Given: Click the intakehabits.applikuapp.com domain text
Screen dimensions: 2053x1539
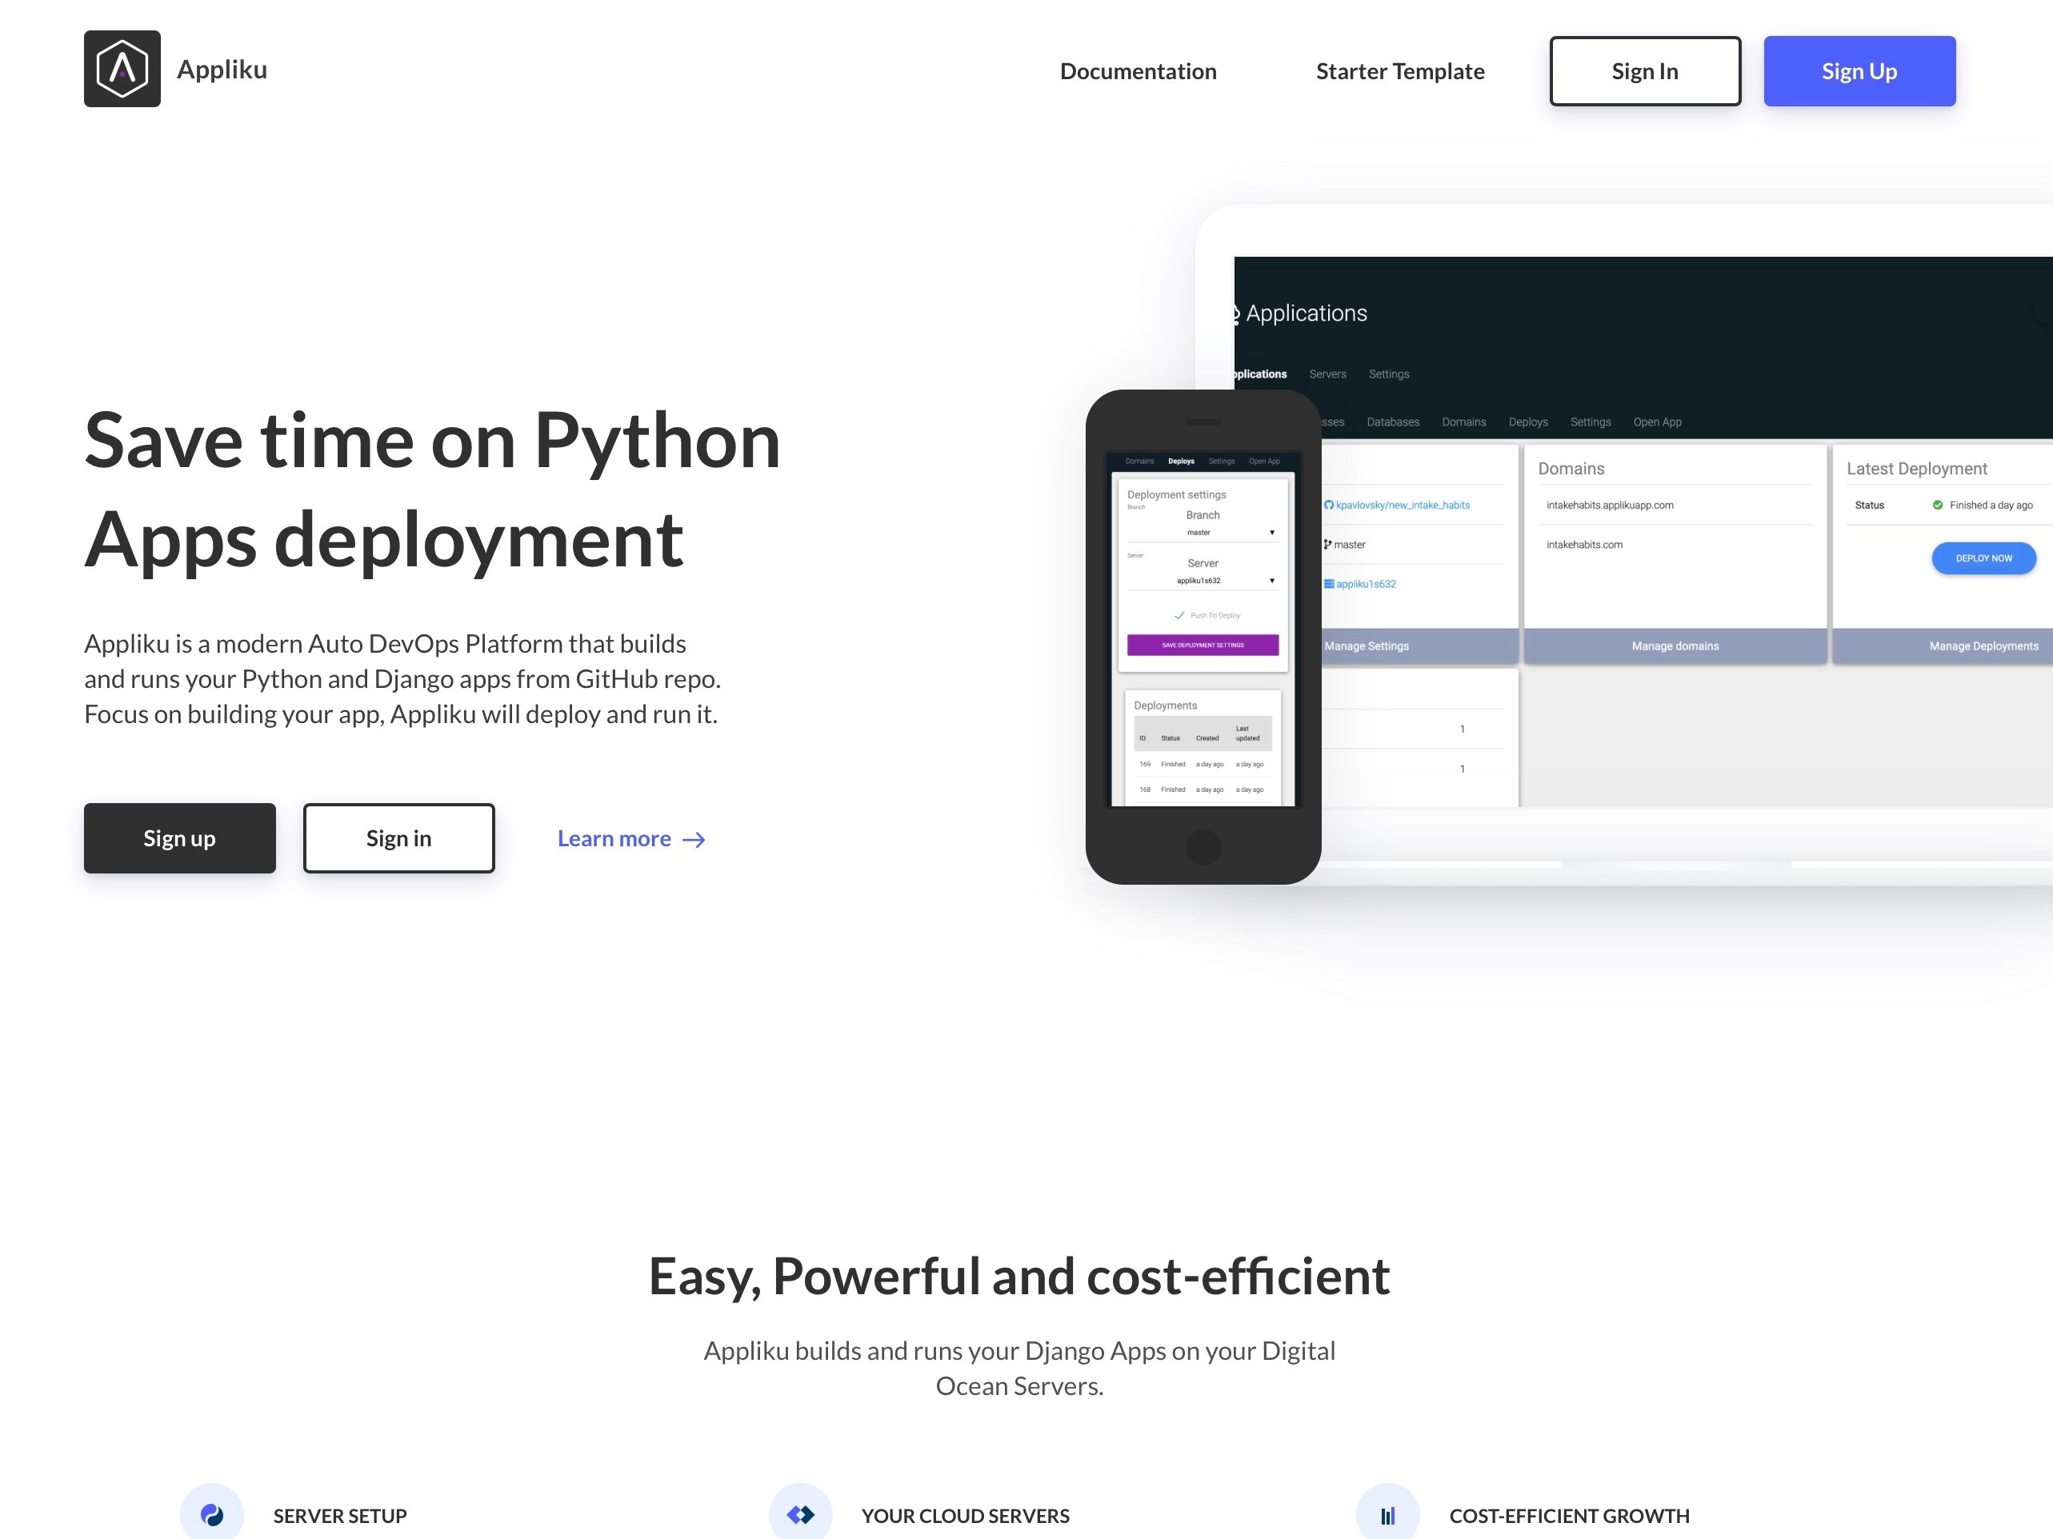Looking at the screenshot, I should (1610, 506).
